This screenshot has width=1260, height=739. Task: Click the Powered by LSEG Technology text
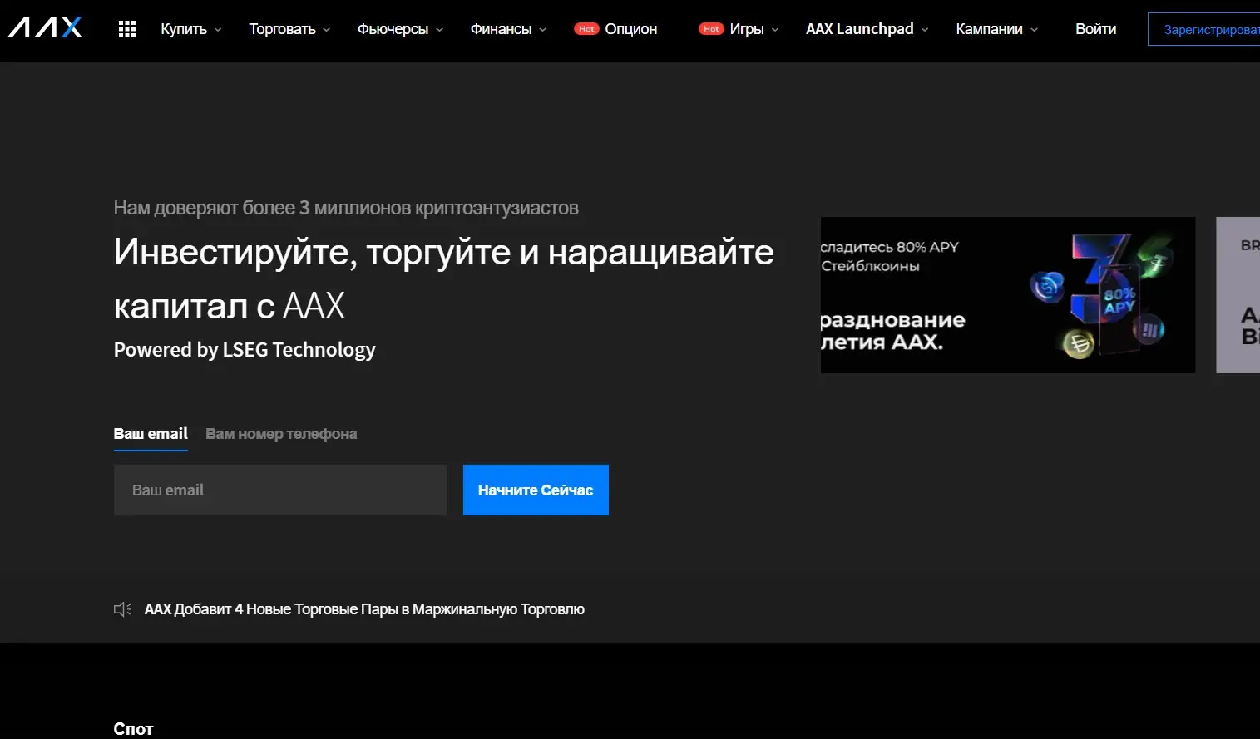[245, 350]
